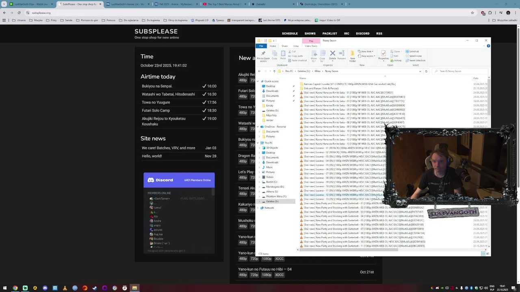
Task: Open Explorer address bar history dropdown
Action: (420, 71)
